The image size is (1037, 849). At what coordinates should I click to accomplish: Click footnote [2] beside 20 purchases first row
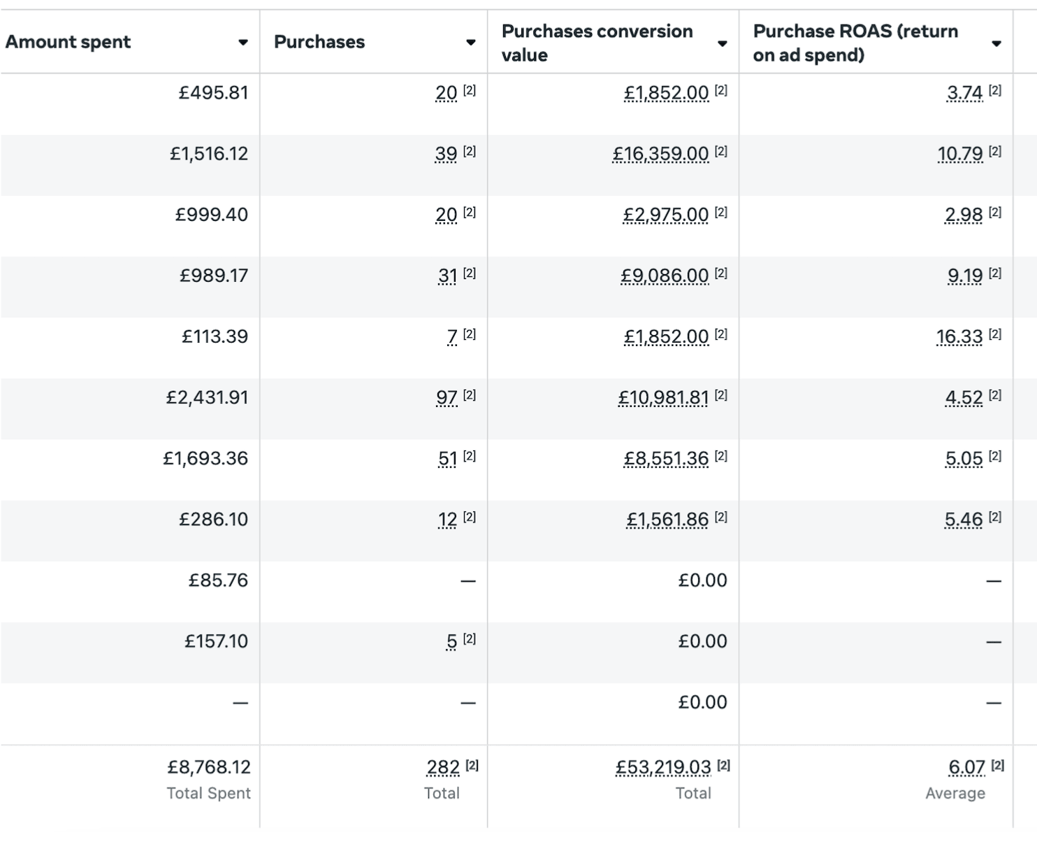(x=470, y=90)
